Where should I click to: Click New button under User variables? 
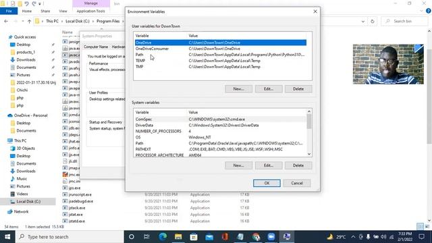(238, 89)
